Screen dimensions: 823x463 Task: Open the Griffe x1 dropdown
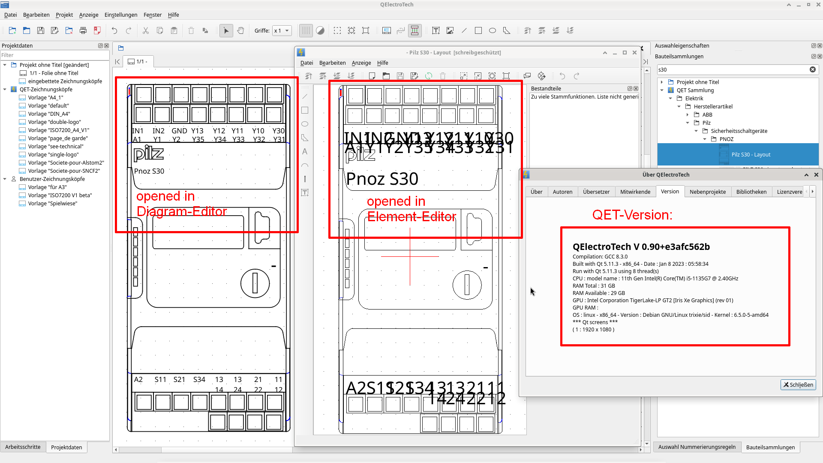(282, 30)
